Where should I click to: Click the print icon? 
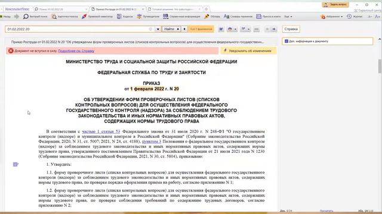(x=230, y=29)
